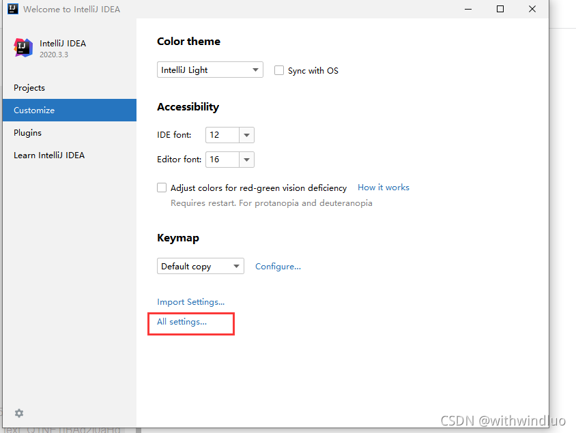
Task: Click Import Settings... link
Action: click(x=190, y=302)
